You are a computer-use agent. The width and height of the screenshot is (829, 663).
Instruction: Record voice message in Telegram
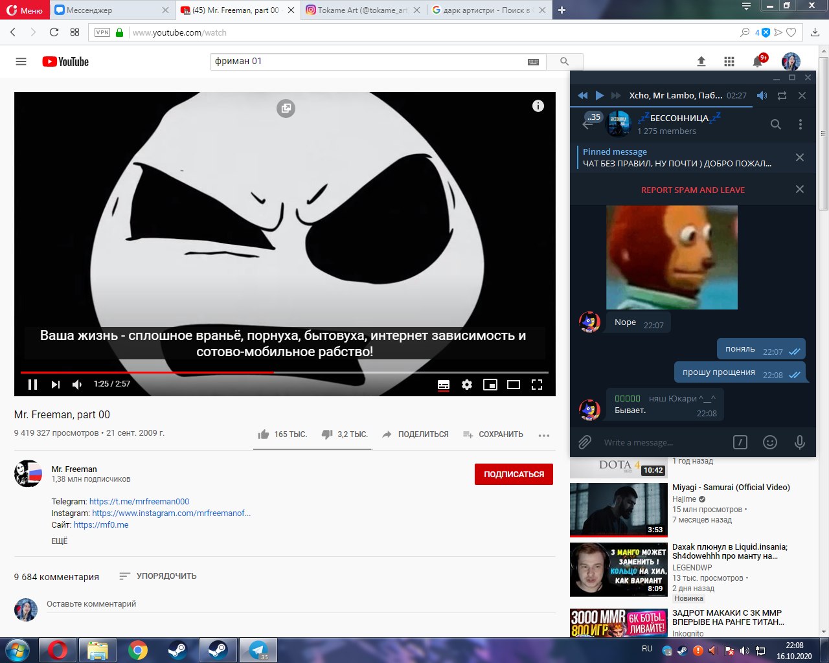click(x=800, y=442)
